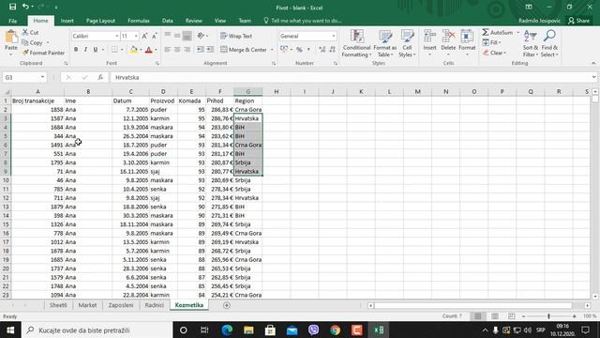Toggle Bold formatting
This screenshot has width=600, height=338.
click(76, 50)
